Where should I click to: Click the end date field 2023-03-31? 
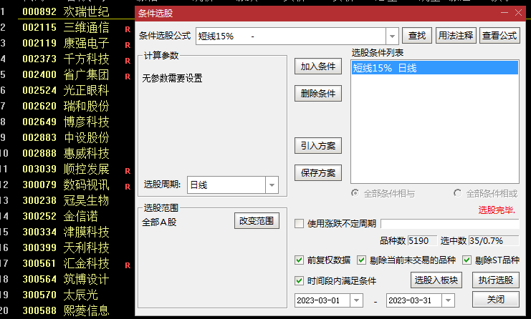(x=413, y=300)
